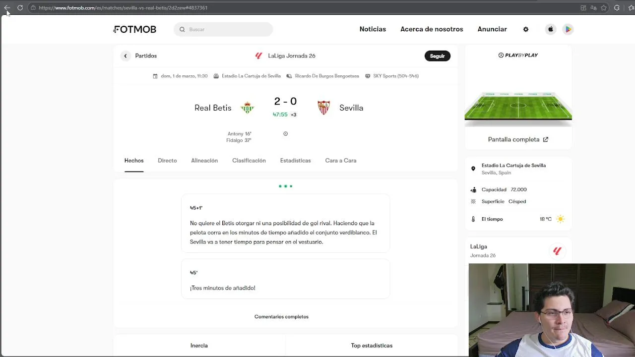Select the Inercia tab
Image resolution: width=635 pixels, height=357 pixels.
[x=199, y=346]
